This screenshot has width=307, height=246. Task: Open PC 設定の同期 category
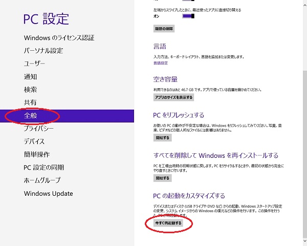tap(44, 168)
